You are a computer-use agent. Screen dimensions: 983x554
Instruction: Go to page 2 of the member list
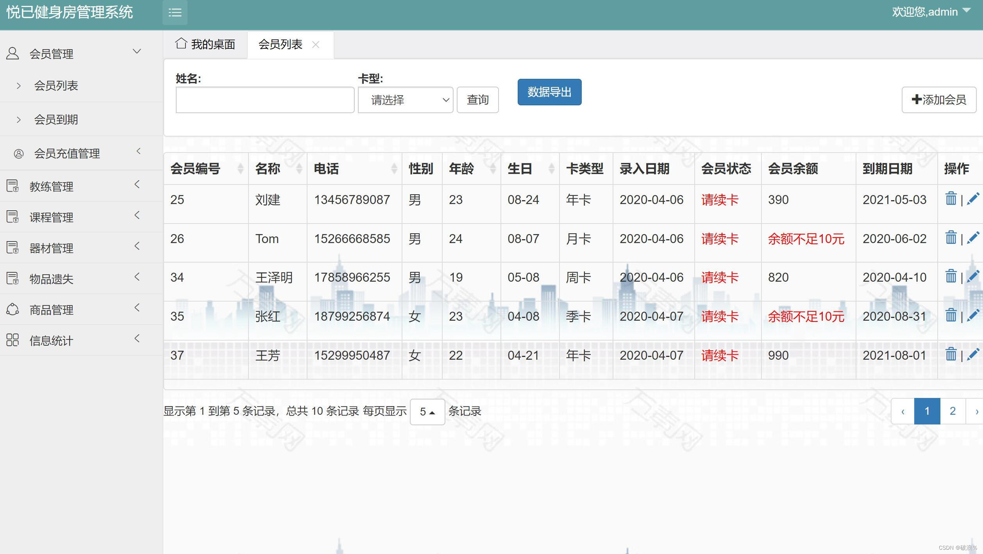point(953,411)
